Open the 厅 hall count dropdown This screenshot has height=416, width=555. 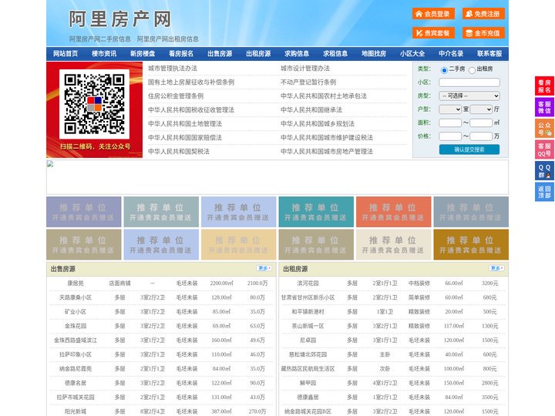(481, 109)
